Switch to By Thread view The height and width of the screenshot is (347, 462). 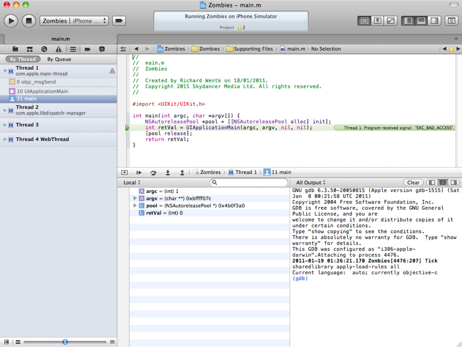coord(23,59)
